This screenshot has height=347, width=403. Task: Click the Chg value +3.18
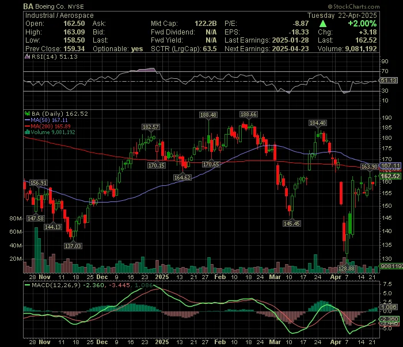pyautogui.click(x=368, y=32)
